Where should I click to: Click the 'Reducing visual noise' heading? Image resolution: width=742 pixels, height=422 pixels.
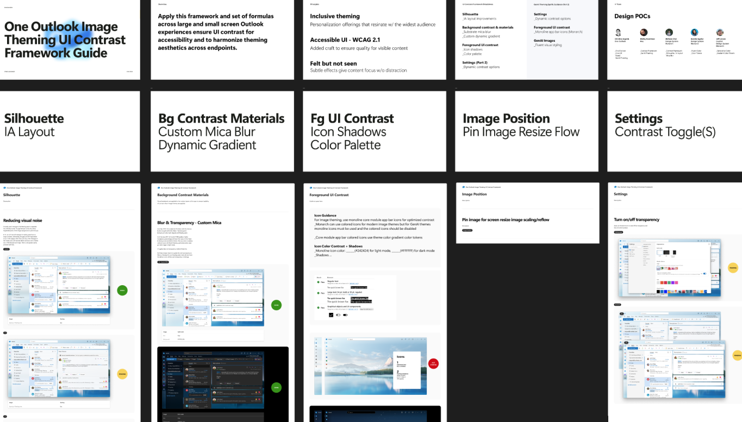coord(22,221)
